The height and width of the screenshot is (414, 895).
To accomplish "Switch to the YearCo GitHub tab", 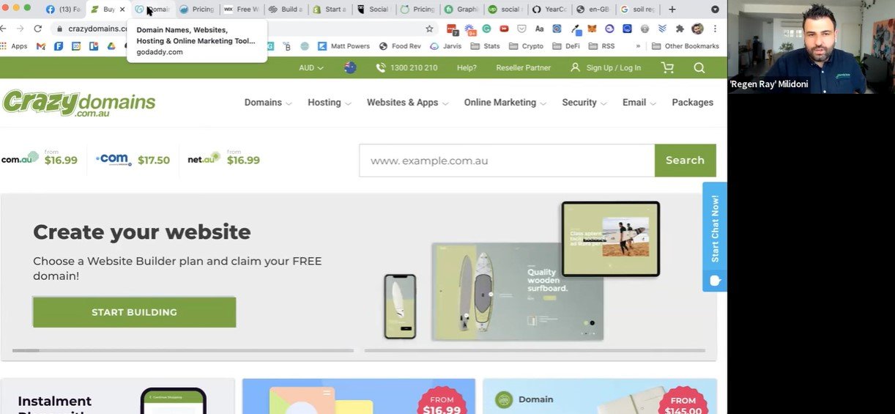I will click(x=549, y=10).
